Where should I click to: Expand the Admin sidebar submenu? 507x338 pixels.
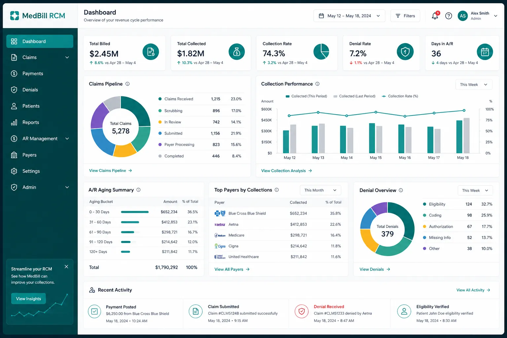click(67, 187)
